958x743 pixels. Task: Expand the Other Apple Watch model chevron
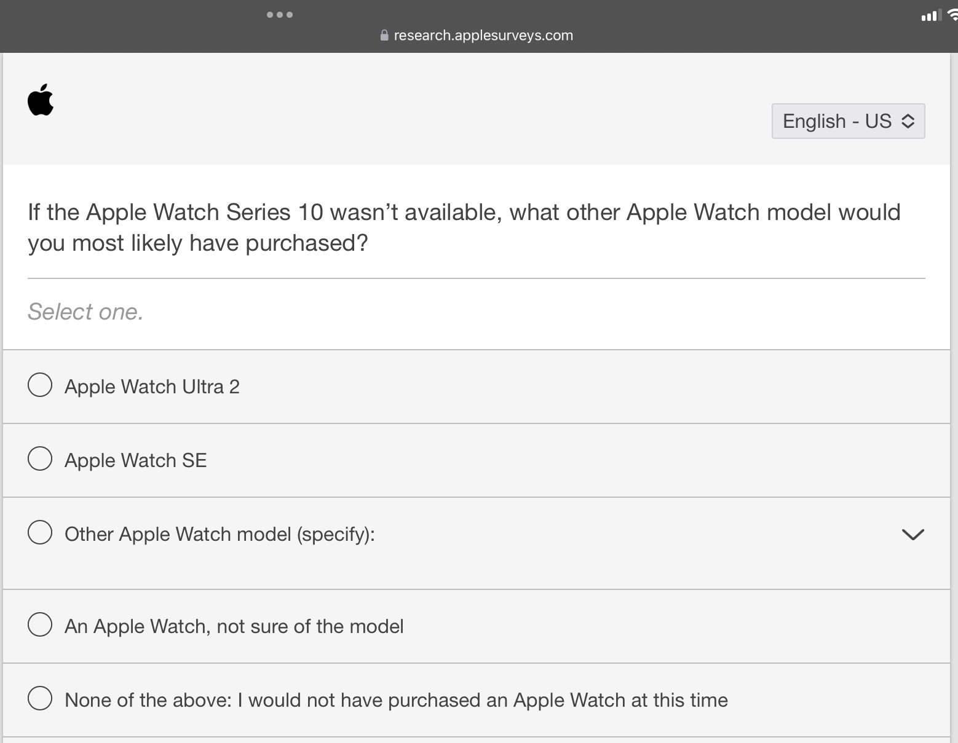coord(912,534)
